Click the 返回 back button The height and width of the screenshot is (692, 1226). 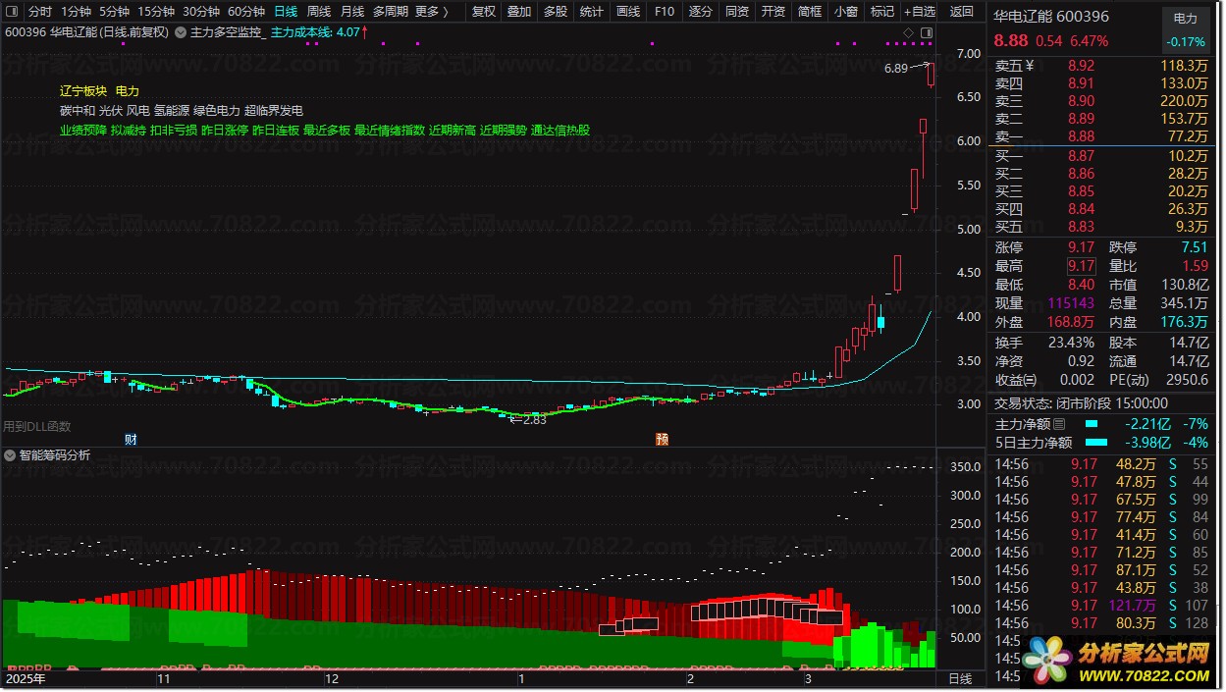pos(962,12)
